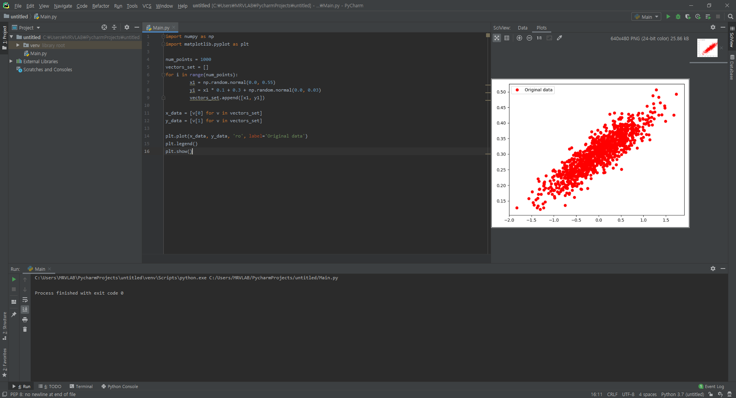Open the Python Console tool window
The height and width of the screenshot is (398, 736).
[120, 387]
